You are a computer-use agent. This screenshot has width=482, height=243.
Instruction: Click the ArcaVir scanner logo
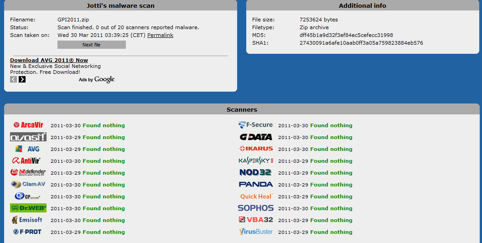(28, 125)
